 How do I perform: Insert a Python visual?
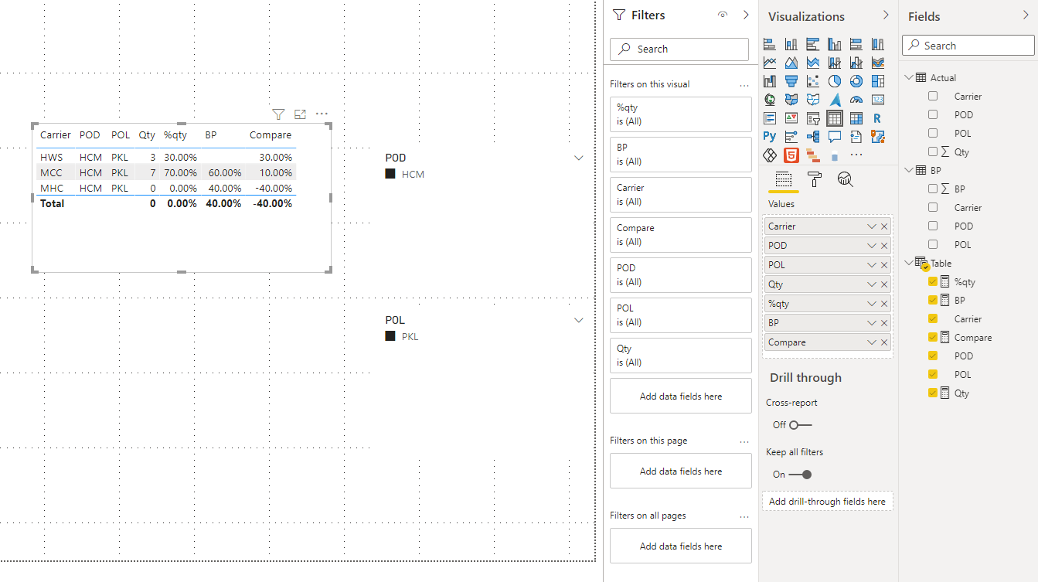(x=770, y=137)
